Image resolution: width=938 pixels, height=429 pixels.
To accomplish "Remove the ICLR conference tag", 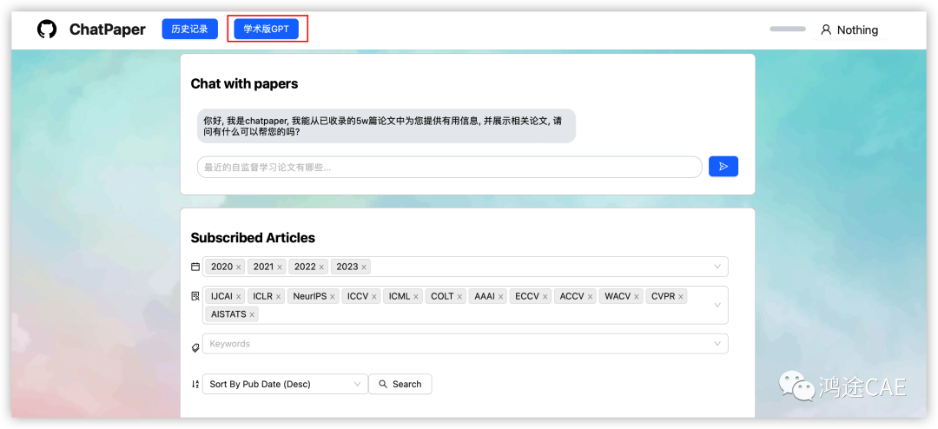I will pyautogui.click(x=278, y=296).
